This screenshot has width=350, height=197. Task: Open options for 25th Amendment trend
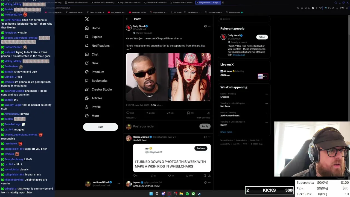[267, 113]
